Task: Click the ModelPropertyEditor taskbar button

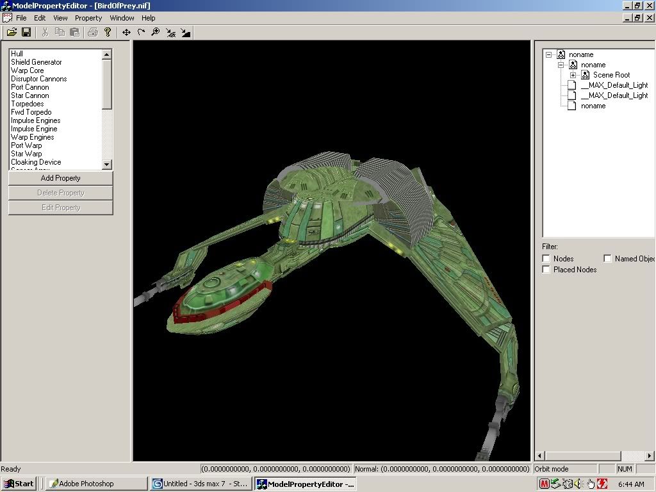Action: [306, 484]
